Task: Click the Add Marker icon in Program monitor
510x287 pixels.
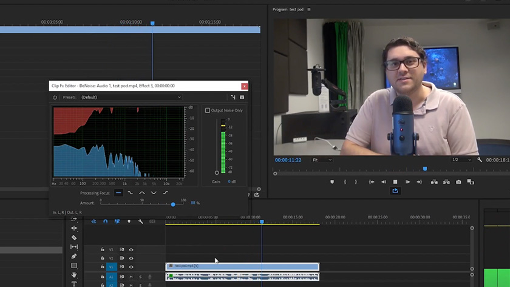Action: (332, 182)
